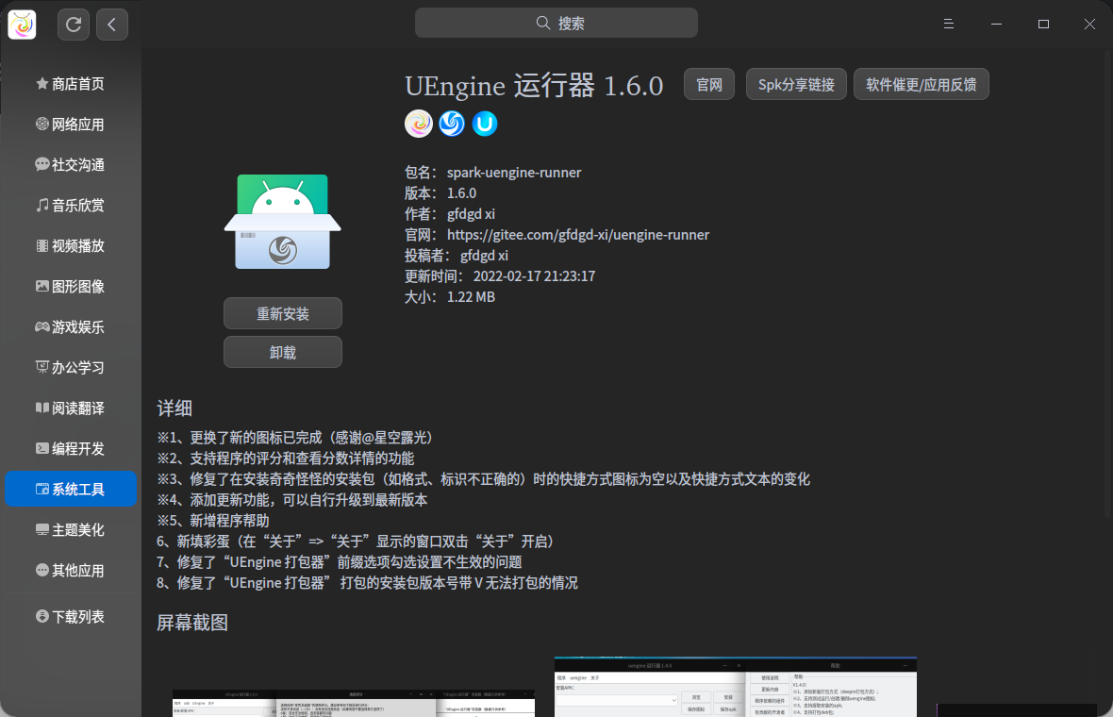Open 主题美化 category in sidebar
1113x717 pixels.
[x=71, y=529]
